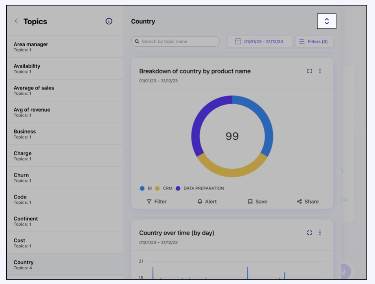Toggle DATA PREPARATION legend series
The width and height of the screenshot is (375, 284).
pos(200,188)
